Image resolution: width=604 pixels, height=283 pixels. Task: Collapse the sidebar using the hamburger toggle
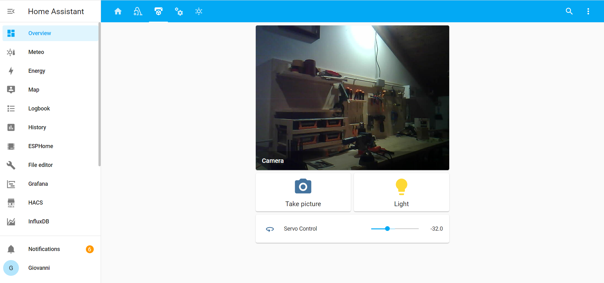point(11,11)
